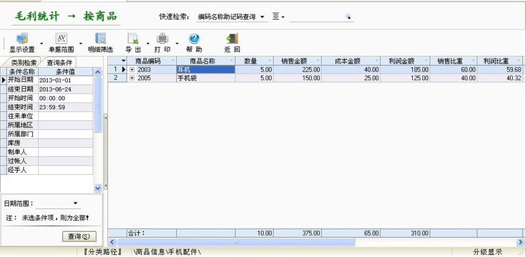This screenshot has width=526, height=257.
Task: Expand the row for product code 2003
Action: tap(132, 70)
